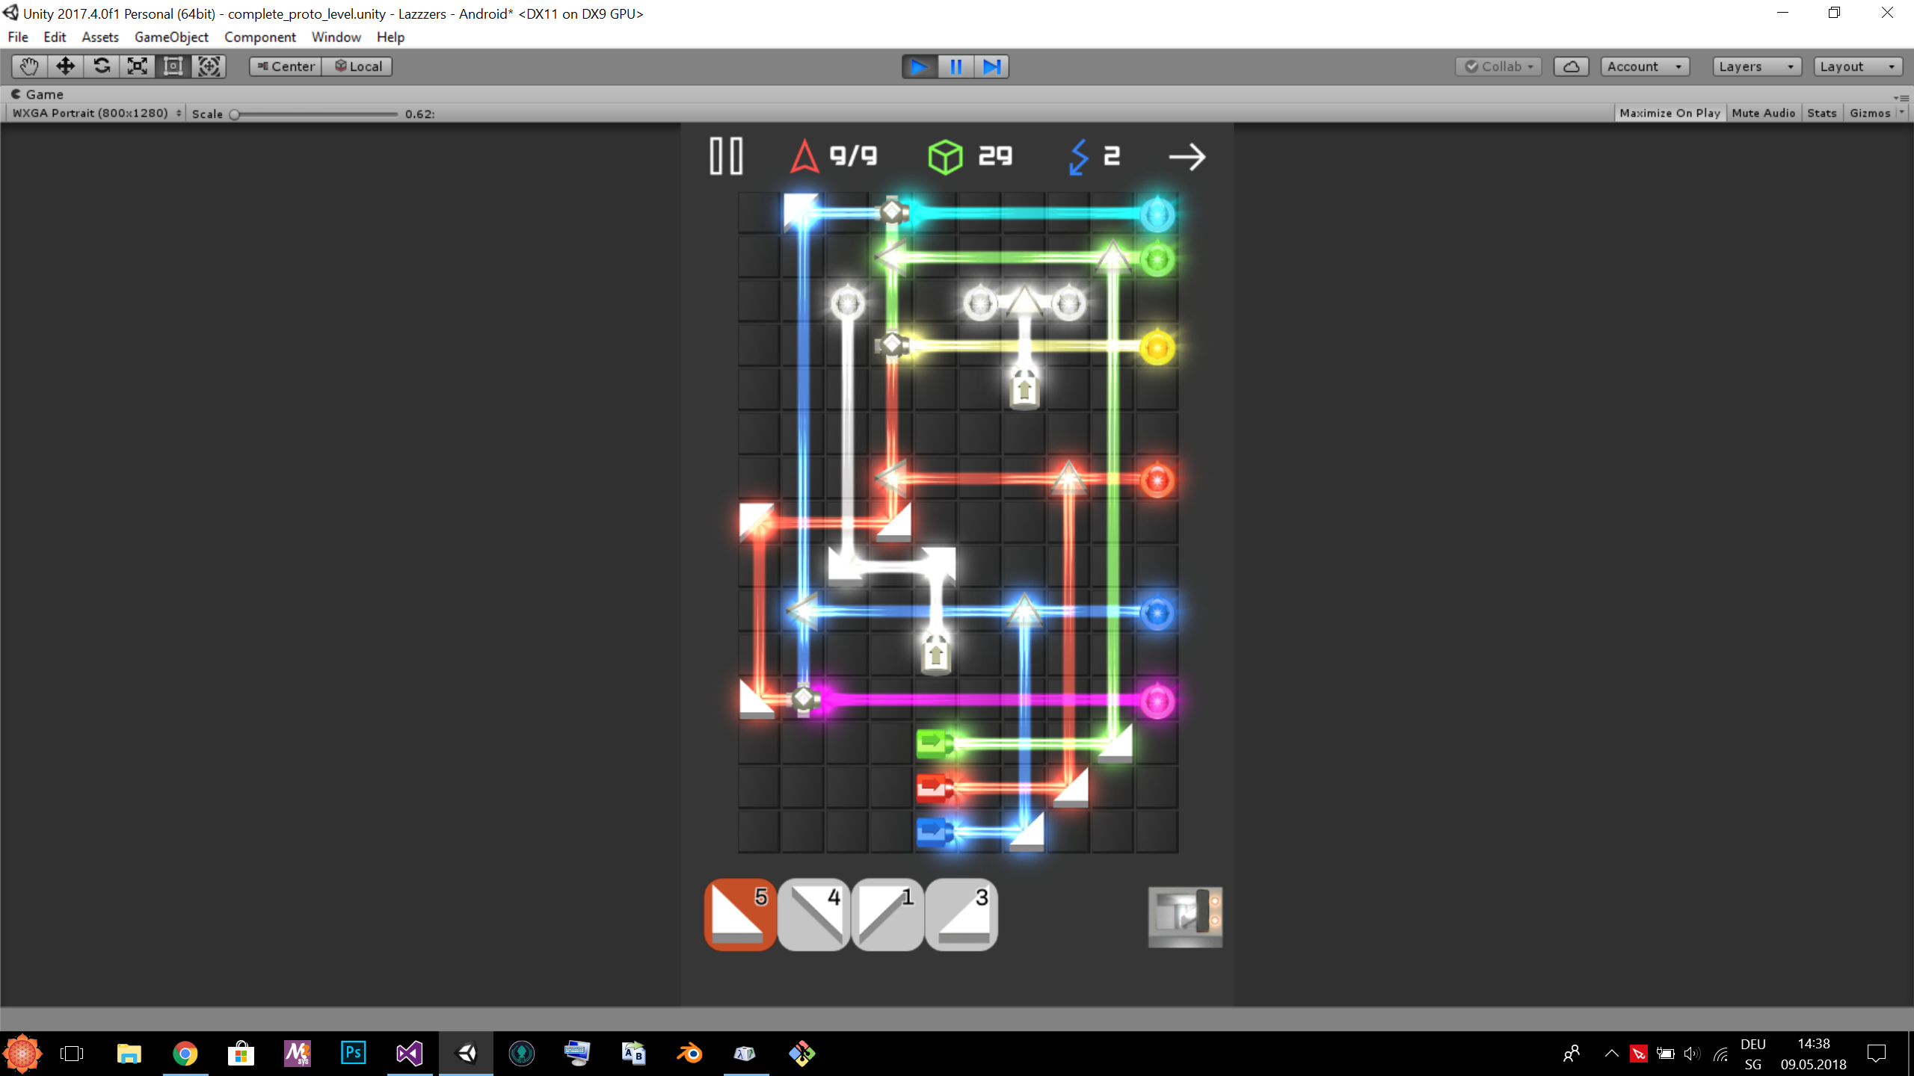This screenshot has height=1076, width=1914.
Task: Toggle Maximize On Play
Action: tap(1670, 113)
